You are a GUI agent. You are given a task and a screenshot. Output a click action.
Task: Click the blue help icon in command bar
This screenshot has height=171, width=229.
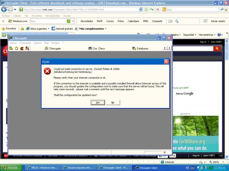219,35
